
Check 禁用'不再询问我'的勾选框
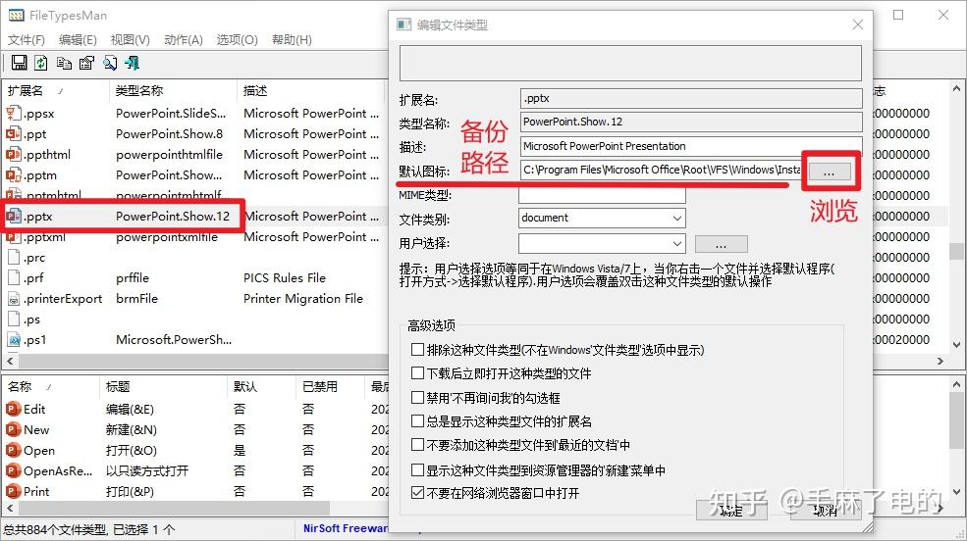[417, 398]
